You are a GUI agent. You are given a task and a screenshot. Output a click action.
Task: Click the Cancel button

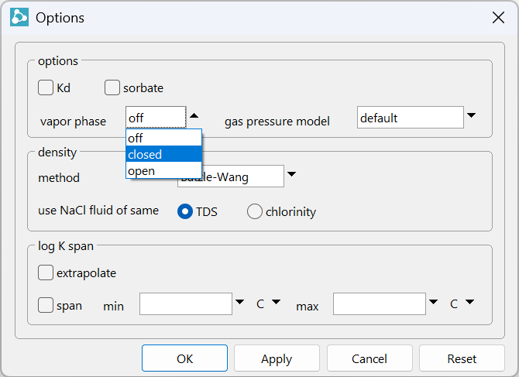point(369,358)
